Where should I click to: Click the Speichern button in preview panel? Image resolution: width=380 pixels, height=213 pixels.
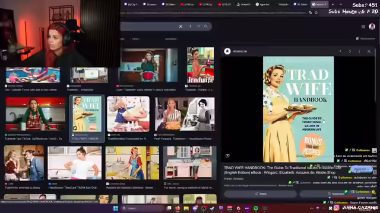(335, 193)
